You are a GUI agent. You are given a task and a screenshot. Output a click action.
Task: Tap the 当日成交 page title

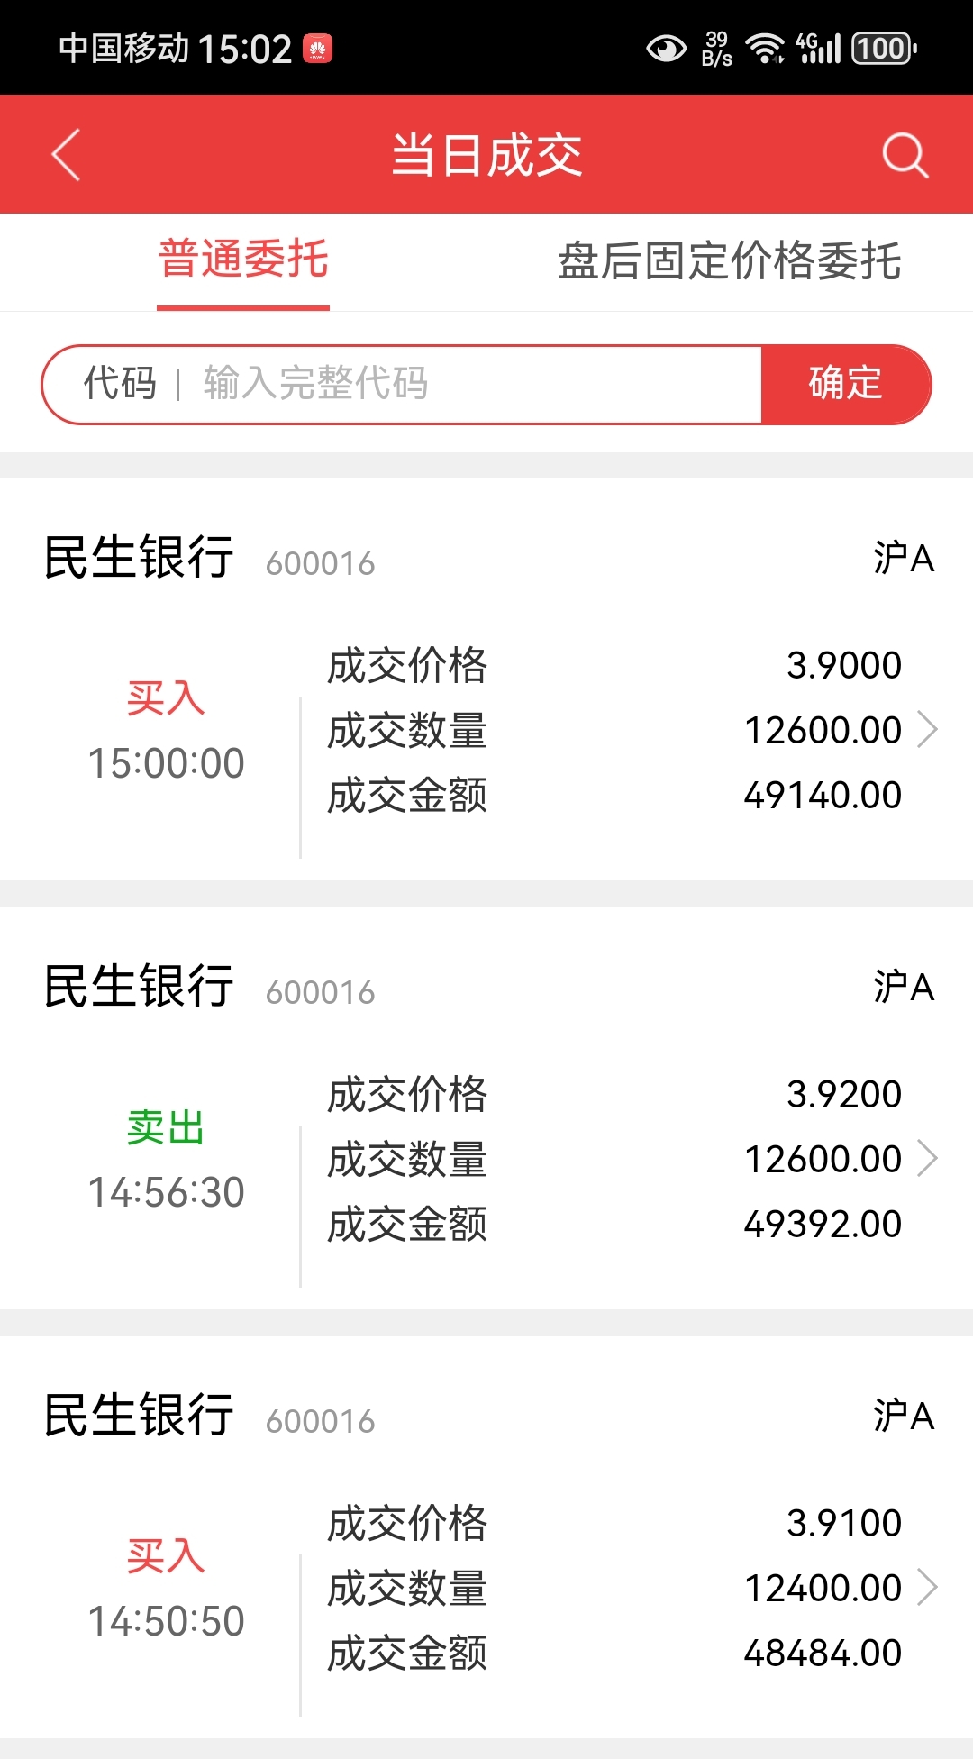click(x=486, y=155)
